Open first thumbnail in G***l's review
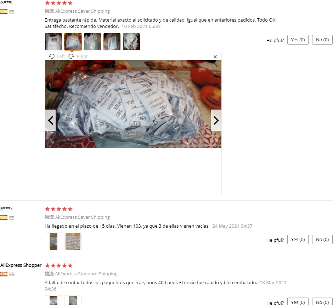Screen dimensions: 333x305 coord(53,42)
